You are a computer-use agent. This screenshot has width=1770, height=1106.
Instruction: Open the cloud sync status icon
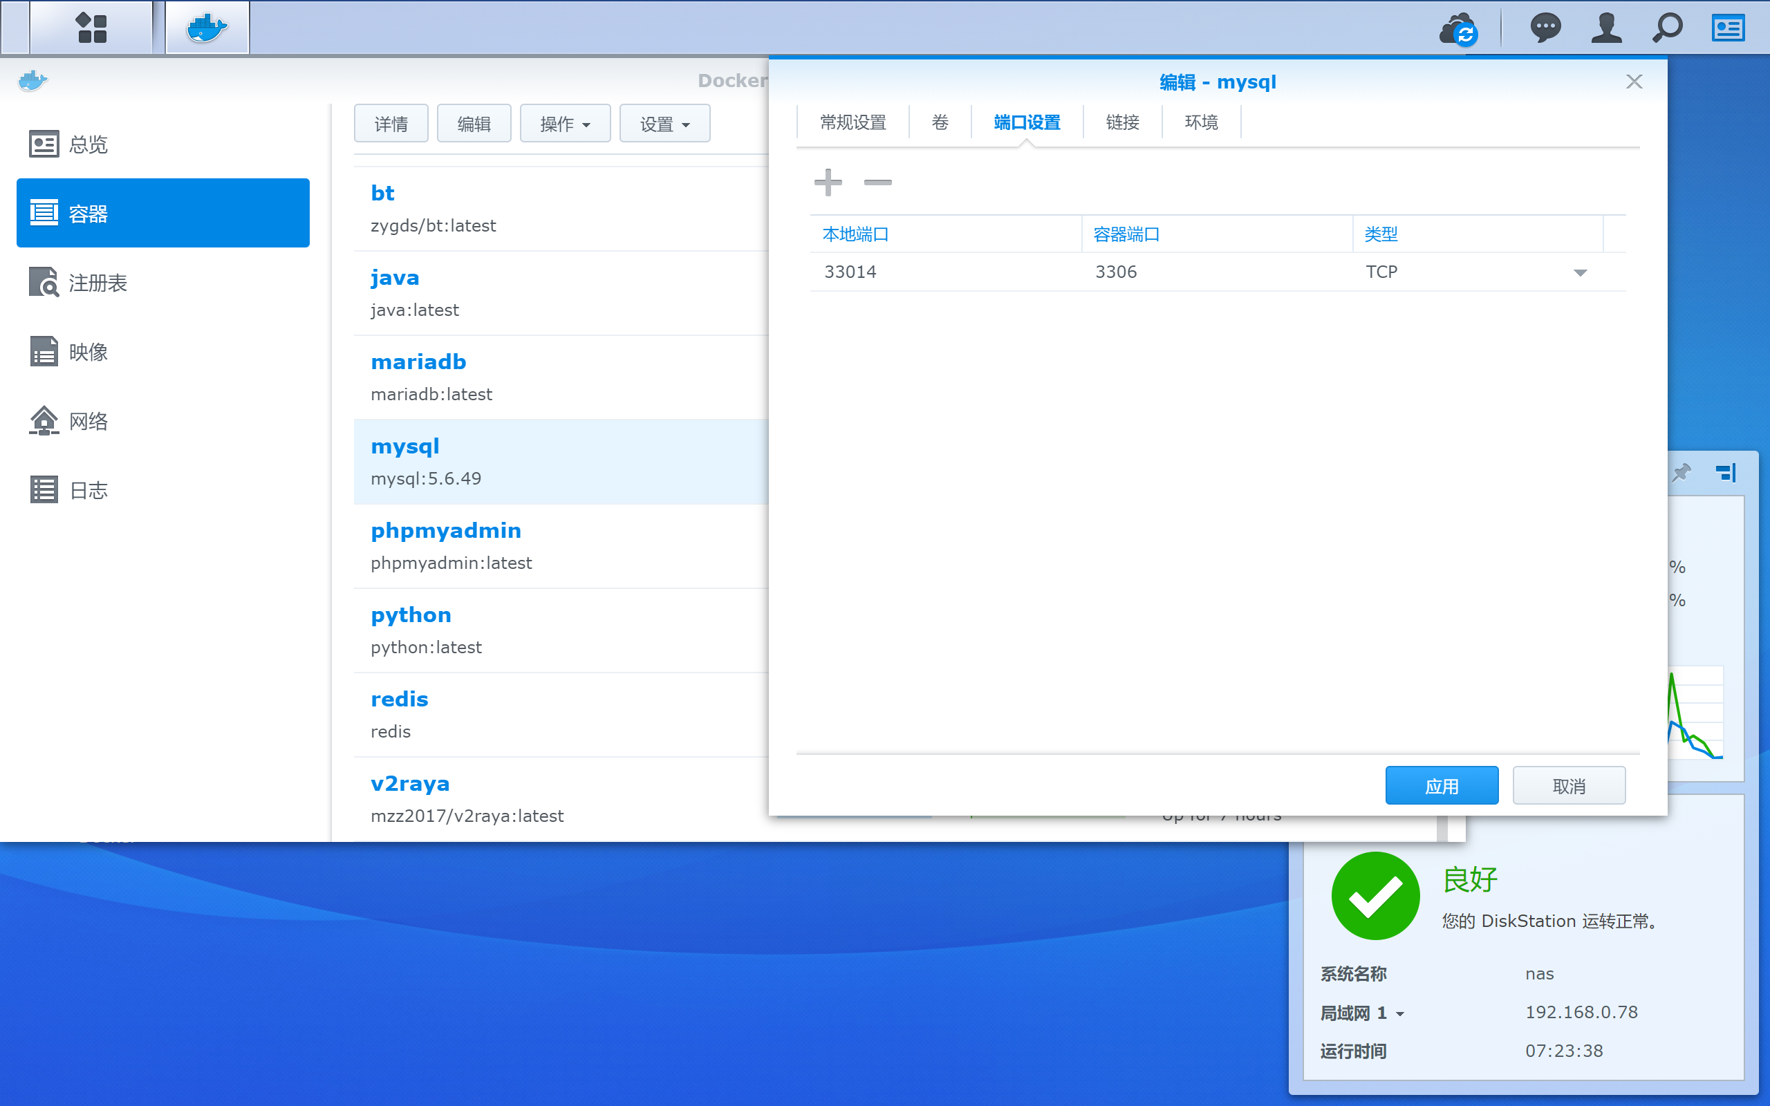tap(1457, 29)
